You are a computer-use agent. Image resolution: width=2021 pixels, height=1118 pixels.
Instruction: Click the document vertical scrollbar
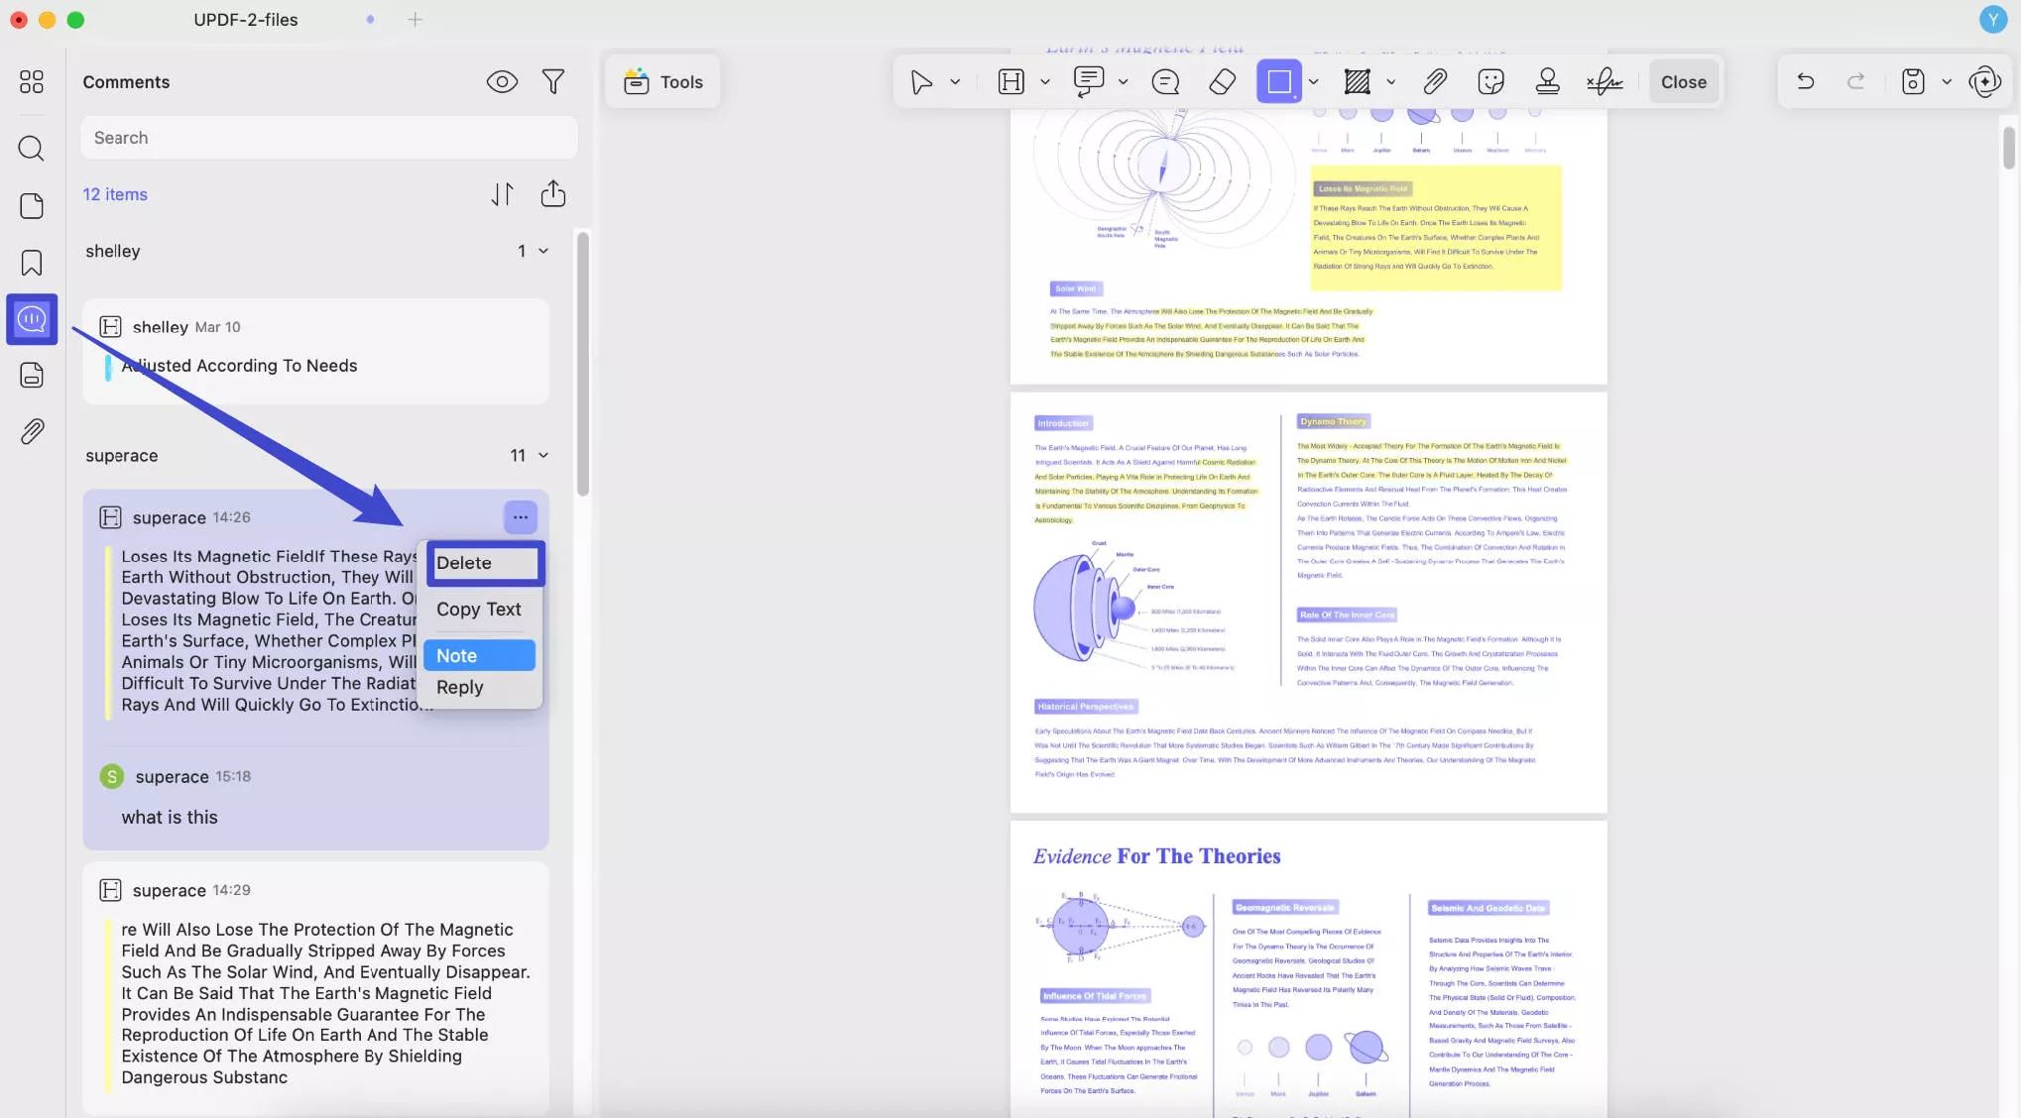pyautogui.click(x=2008, y=148)
